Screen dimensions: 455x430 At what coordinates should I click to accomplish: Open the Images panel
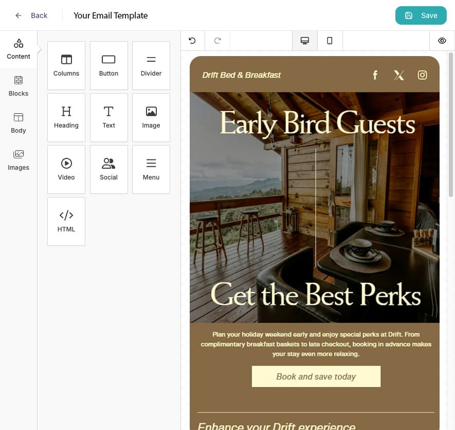19,160
